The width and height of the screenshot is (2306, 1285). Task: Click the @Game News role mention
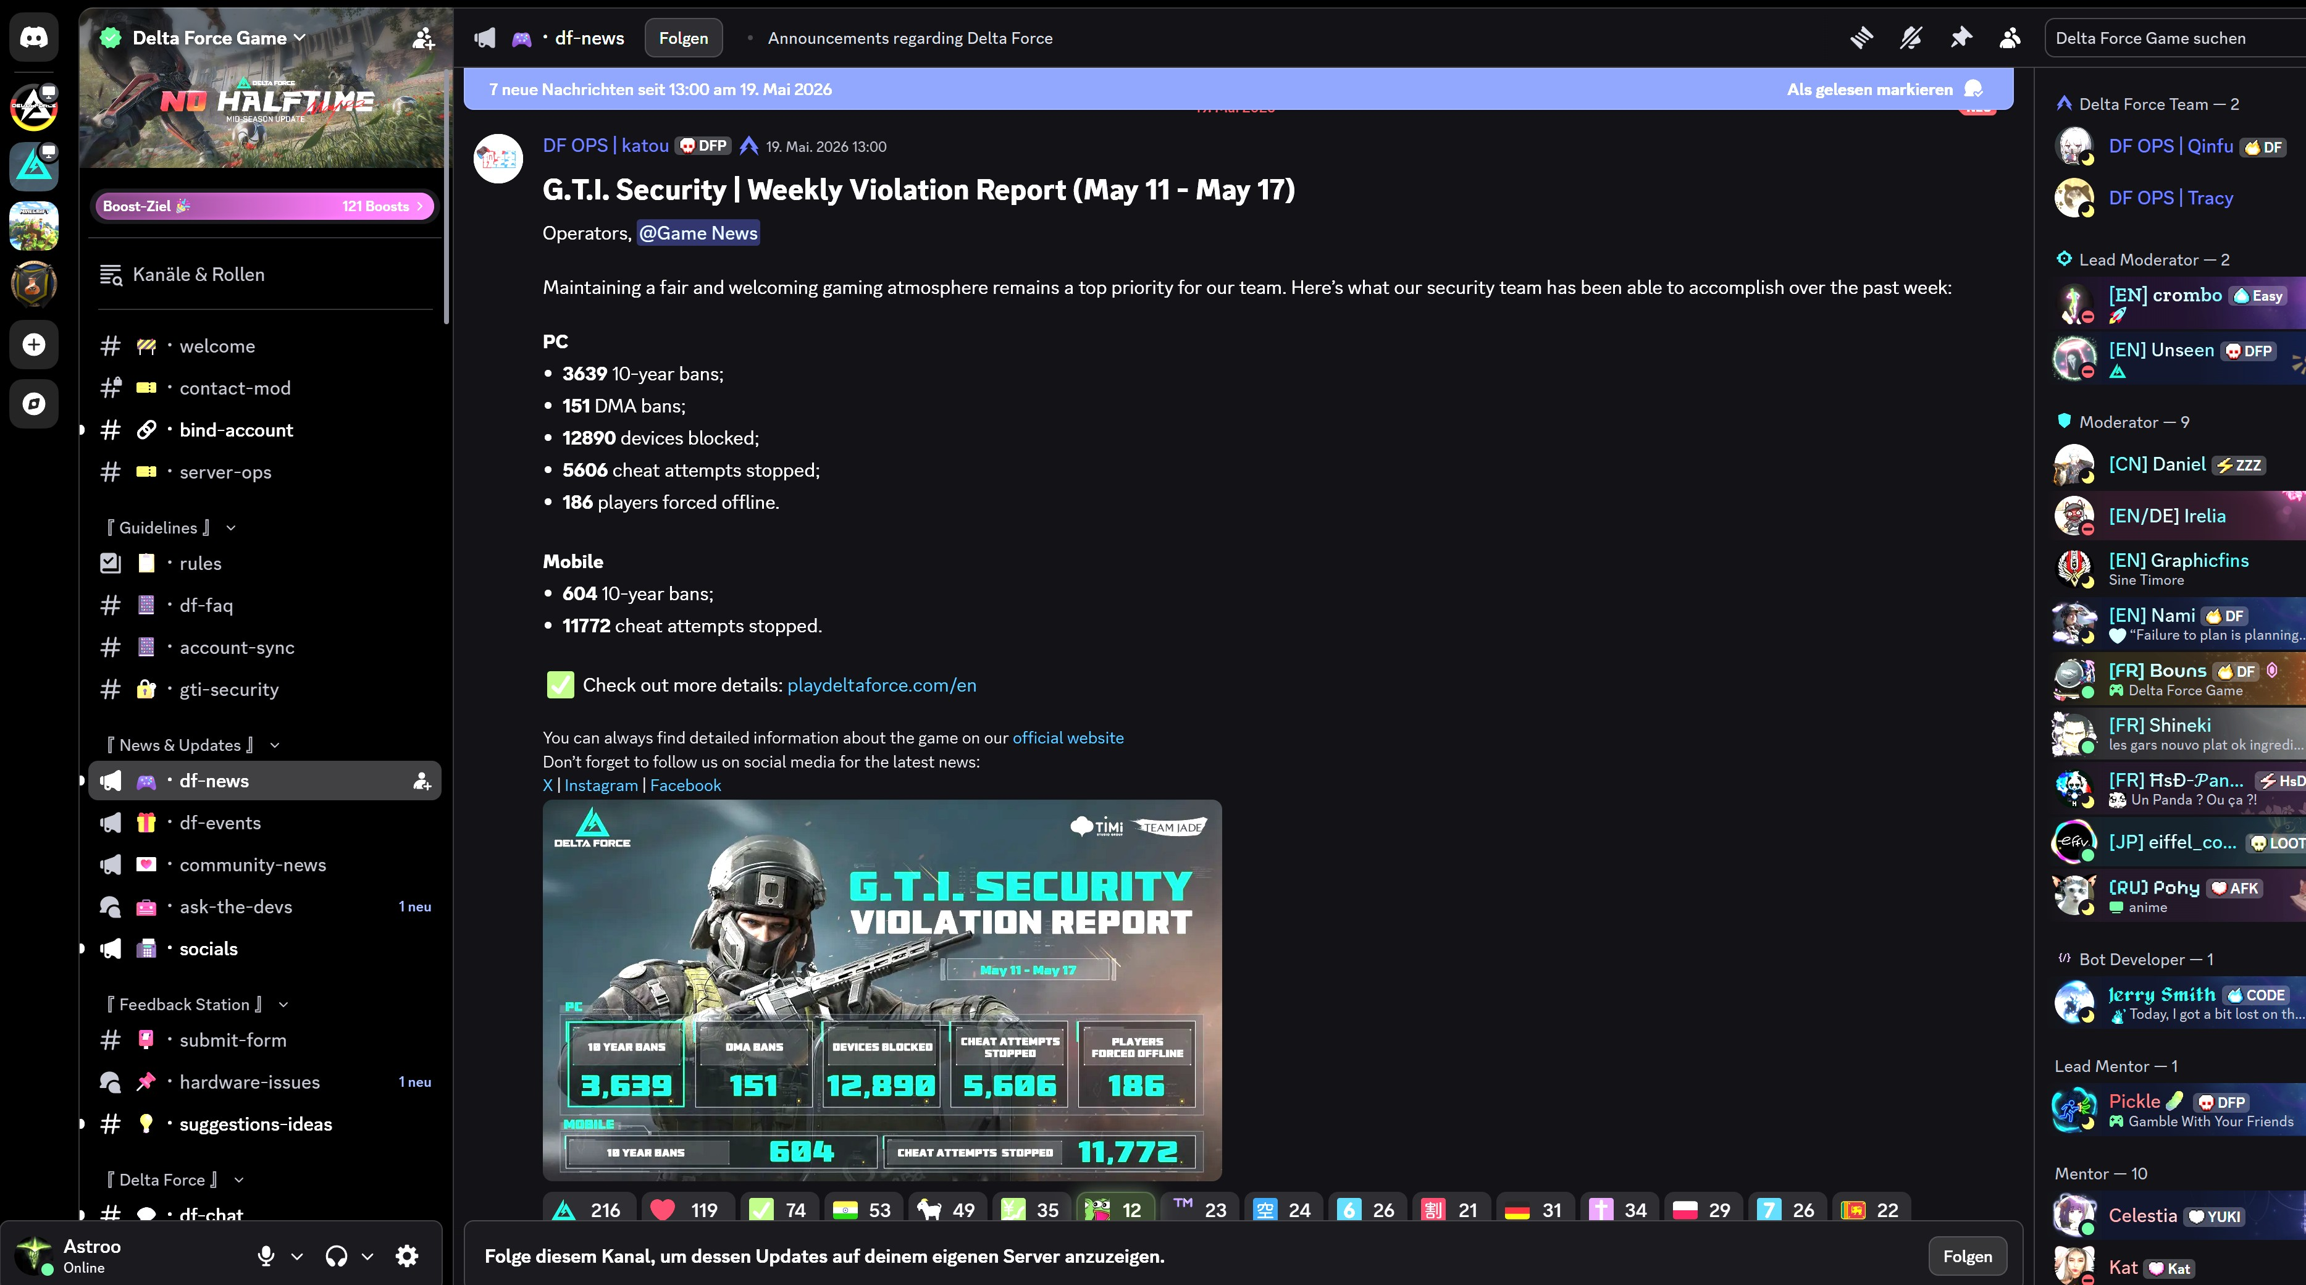tap(698, 233)
